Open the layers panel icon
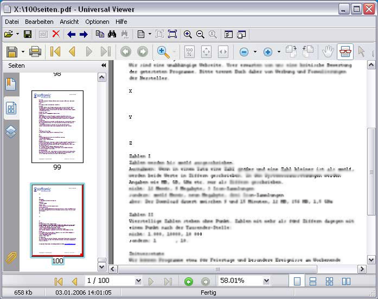 [x=11, y=131]
